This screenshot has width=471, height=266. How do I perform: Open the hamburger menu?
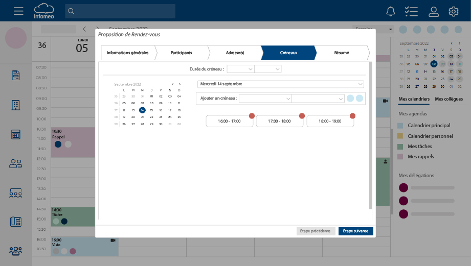point(18,11)
